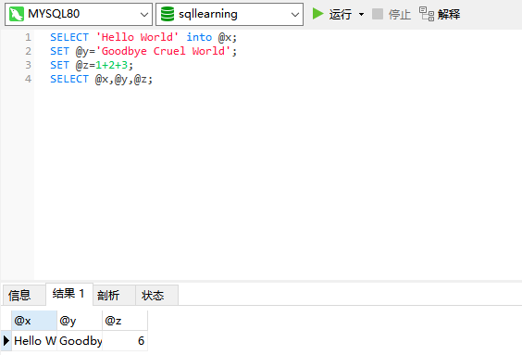This screenshot has width=522, height=355.
Task: Click the green Run play icon
Action: [x=318, y=14]
